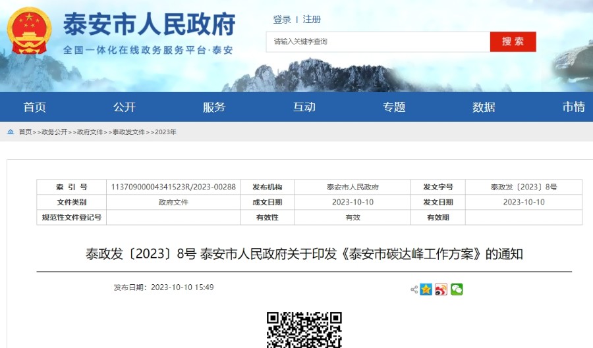Click the publish date 2023-10-10 15:49

pos(183,287)
